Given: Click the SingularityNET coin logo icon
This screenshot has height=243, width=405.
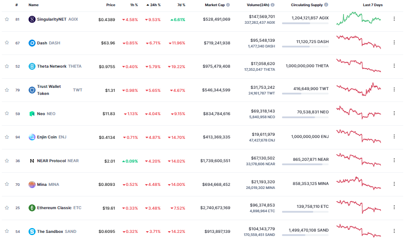Looking at the screenshot, I should point(32,19).
